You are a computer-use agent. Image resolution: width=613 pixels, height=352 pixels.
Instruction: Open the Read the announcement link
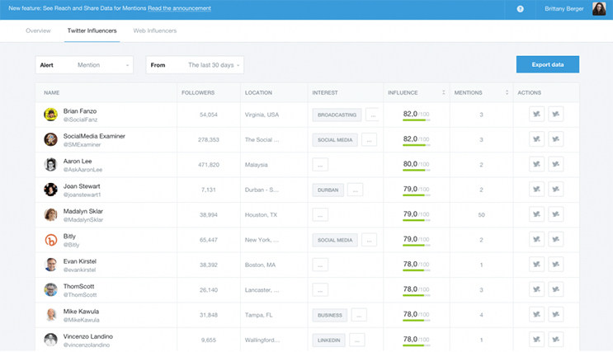pos(179,9)
